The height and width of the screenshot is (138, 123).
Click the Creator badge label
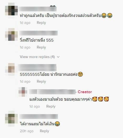tap(85, 92)
